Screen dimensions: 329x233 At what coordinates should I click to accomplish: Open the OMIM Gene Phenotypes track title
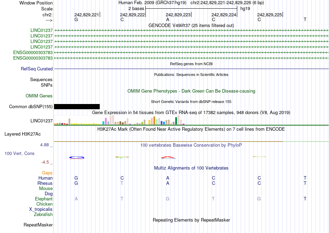click(x=191, y=91)
